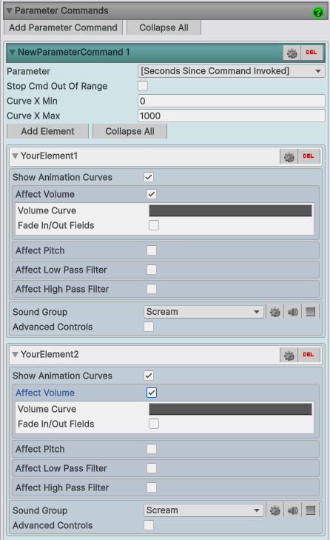Click the gear icon on NewParameterCommand 1 header

(292, 53)
